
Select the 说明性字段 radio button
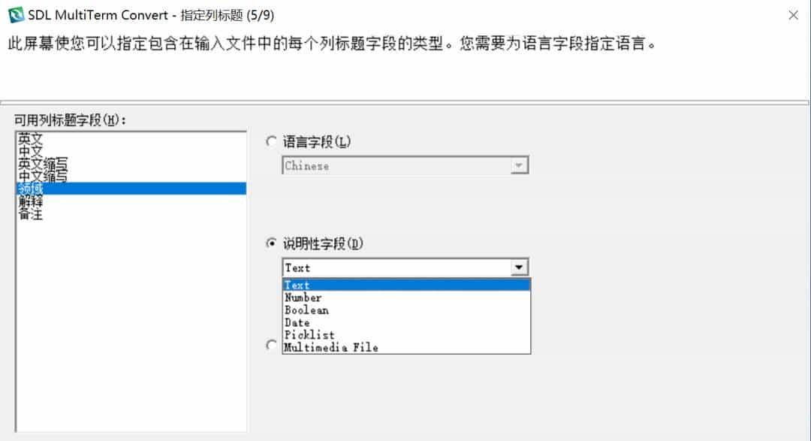click(x=270, y=243)
